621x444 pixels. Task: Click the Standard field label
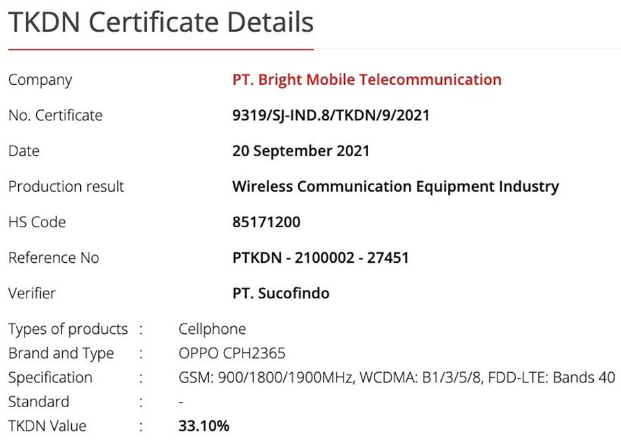pyautogui.click(x=38, y=401)
